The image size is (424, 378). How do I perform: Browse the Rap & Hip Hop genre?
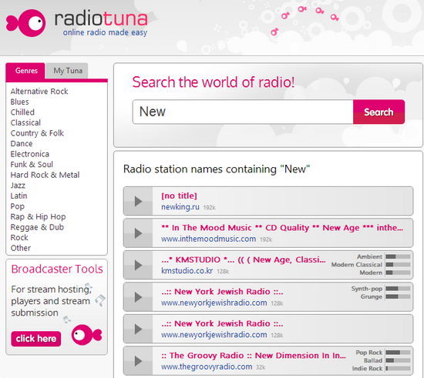pyautogui.click(x=38, y=217)
